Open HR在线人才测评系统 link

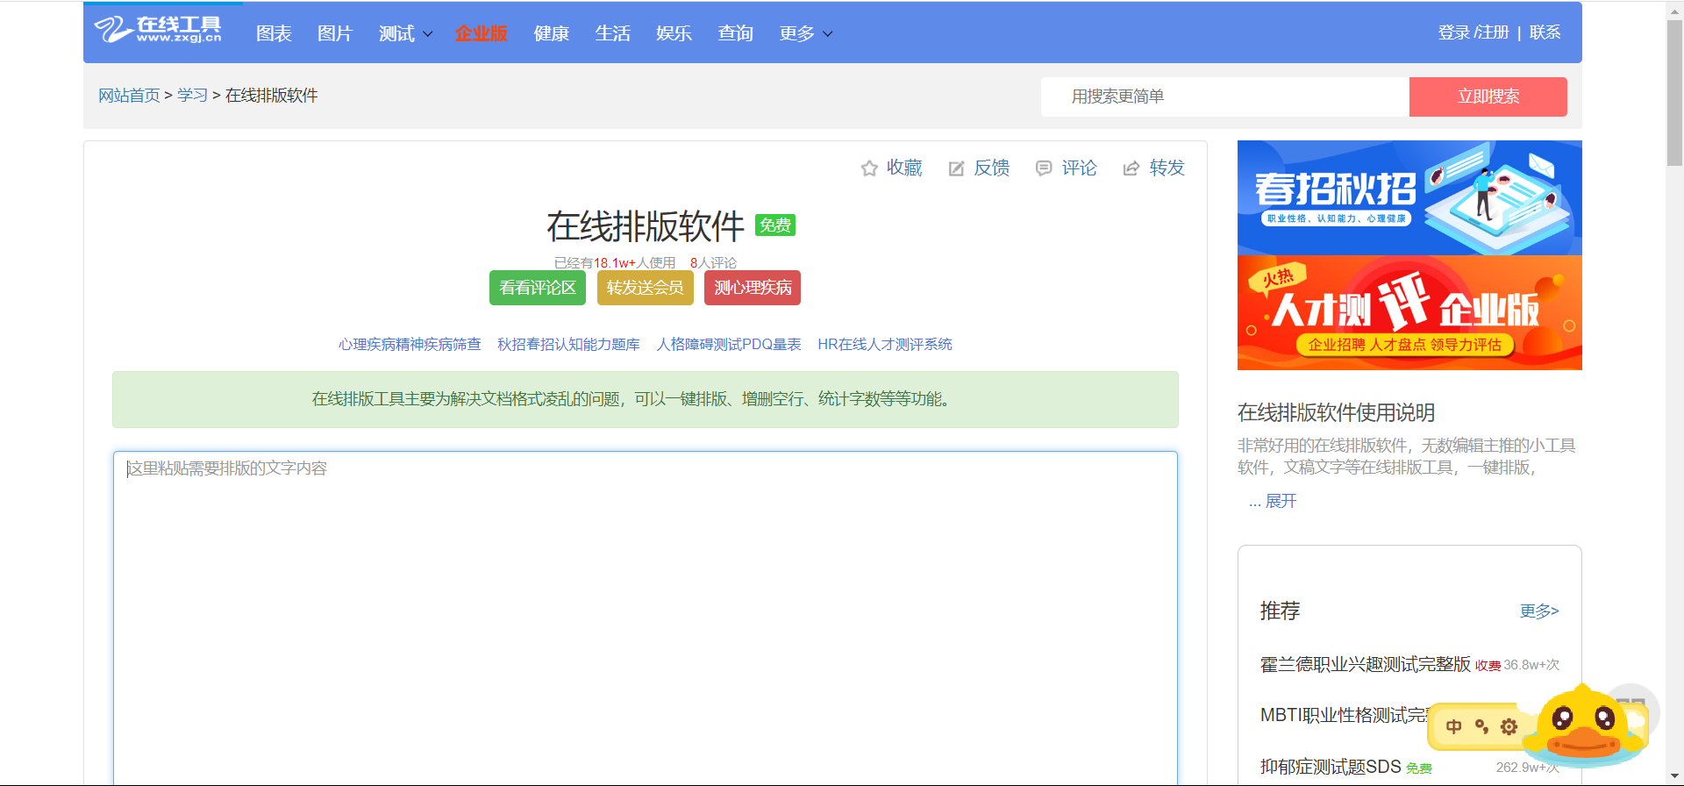click(x=885, y=345)
